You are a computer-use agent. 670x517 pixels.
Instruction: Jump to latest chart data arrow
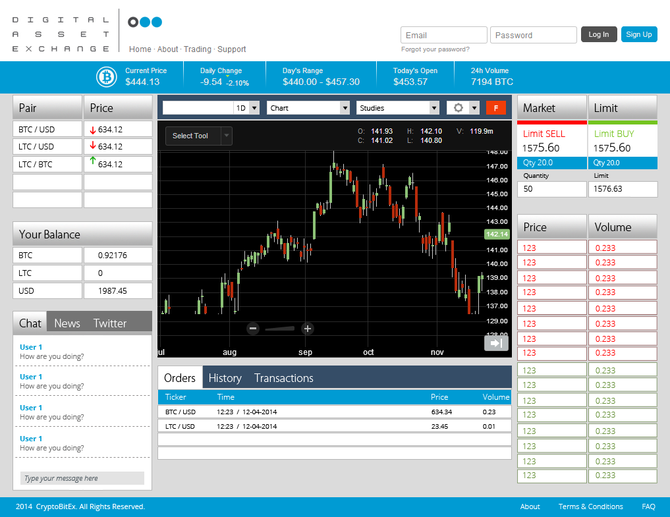(x=496, y=343)
